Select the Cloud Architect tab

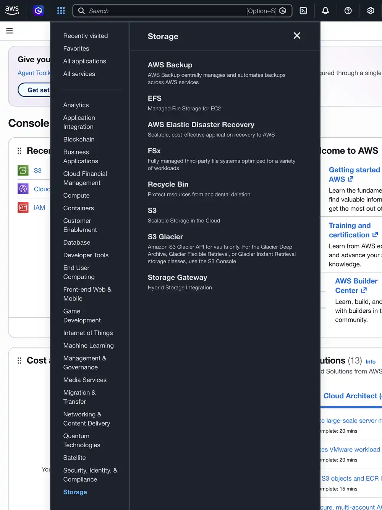352,396
